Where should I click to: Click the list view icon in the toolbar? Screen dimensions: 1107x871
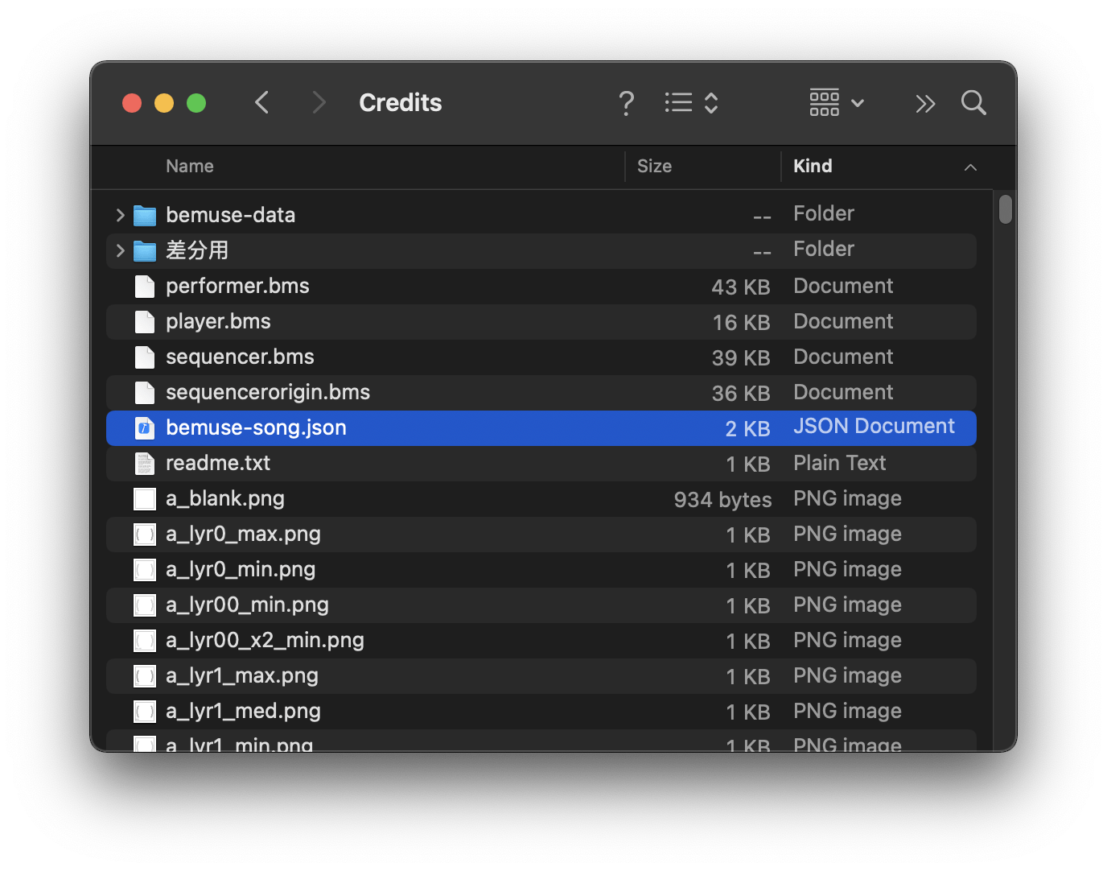click(x=678, y=102)
